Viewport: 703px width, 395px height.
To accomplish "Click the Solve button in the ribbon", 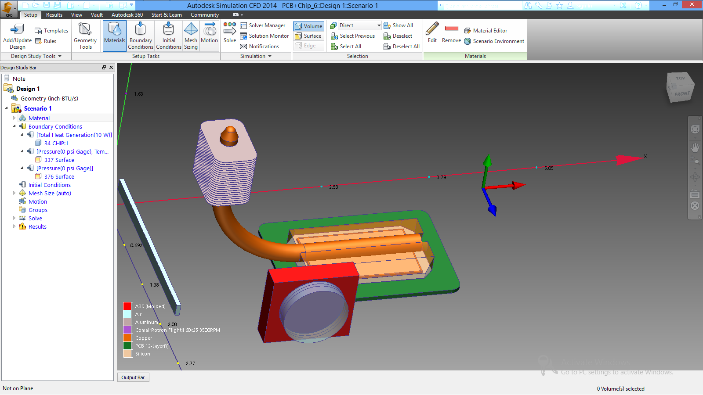I will pos(230,33).
